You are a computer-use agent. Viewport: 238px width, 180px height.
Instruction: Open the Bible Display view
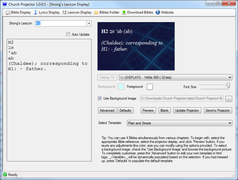[x=21, y=12]
